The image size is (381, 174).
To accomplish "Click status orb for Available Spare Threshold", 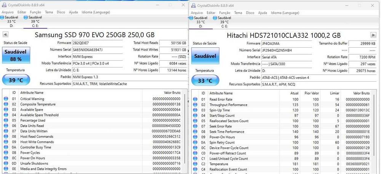I will pyautogui.click(x=6, y=115).
